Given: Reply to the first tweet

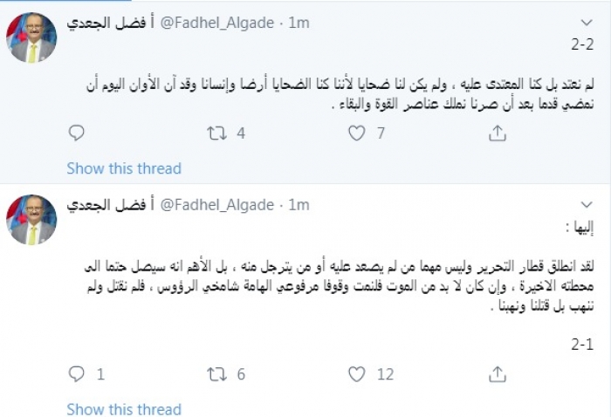Looking at the screenshot, I should [76, 133].
